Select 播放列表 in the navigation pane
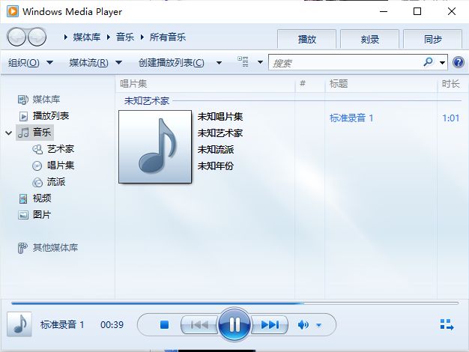 pyautogui.click(x=44, y=116)
